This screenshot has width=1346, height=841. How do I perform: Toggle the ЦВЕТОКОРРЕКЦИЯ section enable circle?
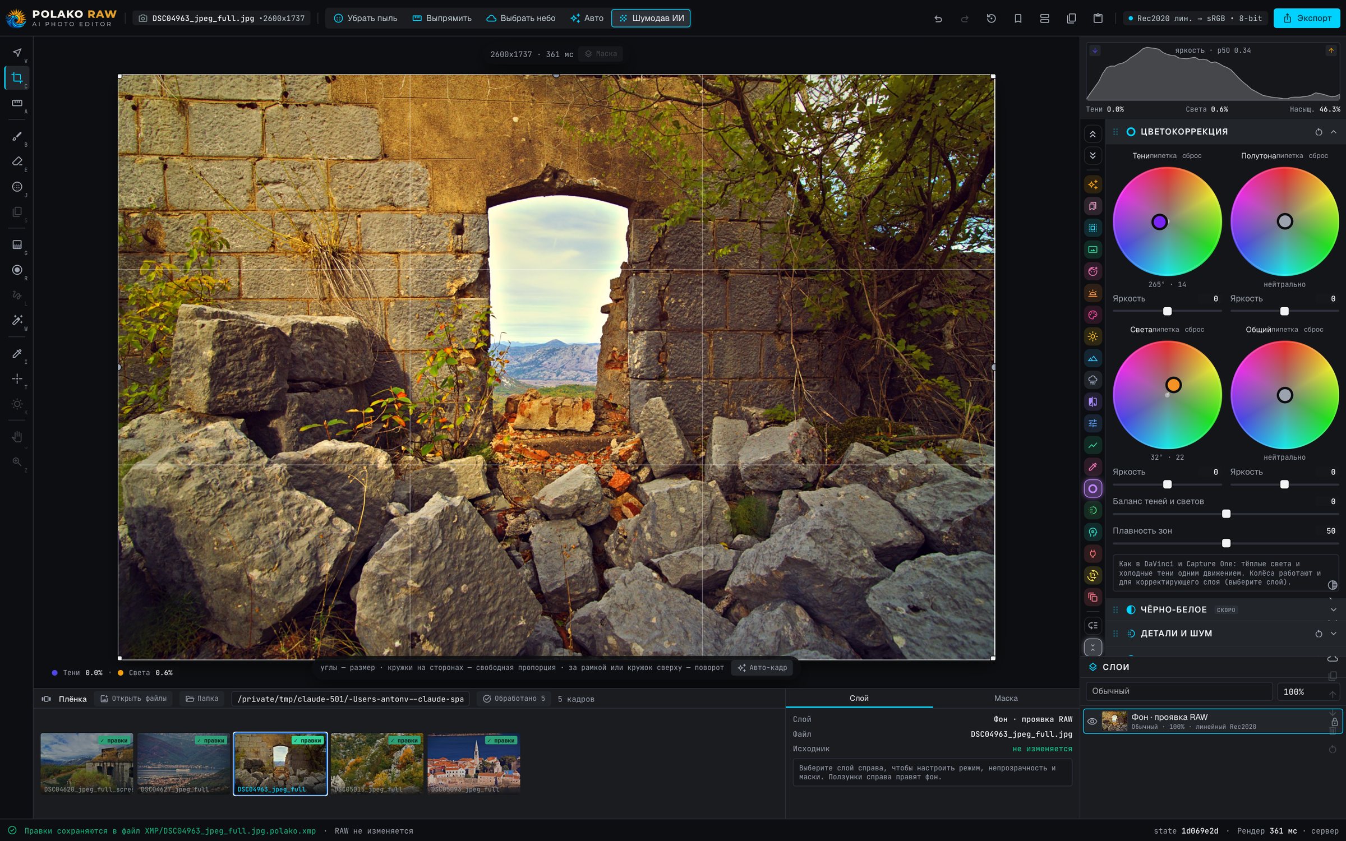click(1131, 132)
